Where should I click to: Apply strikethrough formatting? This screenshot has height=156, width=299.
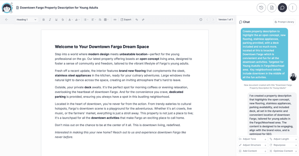tap(63, 19)
